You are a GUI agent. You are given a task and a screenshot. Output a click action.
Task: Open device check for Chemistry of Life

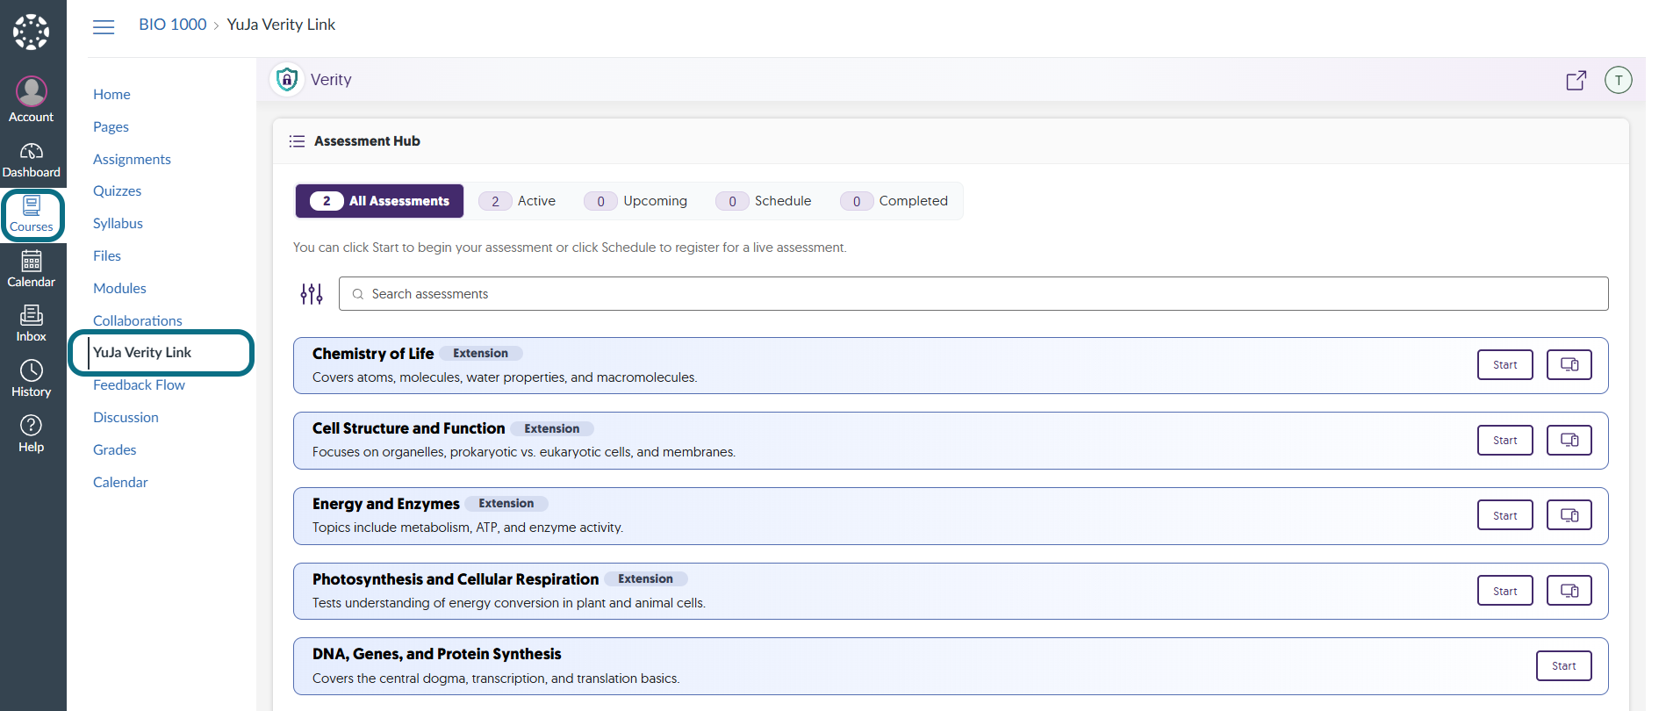pos(1569,365)
